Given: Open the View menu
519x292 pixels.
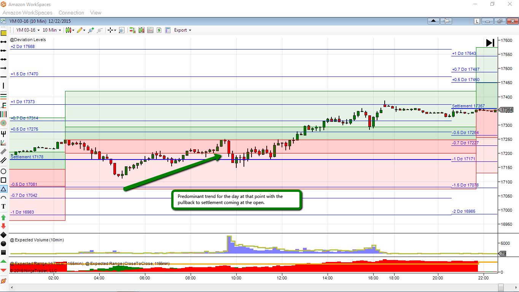Looking at the screenshot, I should [96, 13].
